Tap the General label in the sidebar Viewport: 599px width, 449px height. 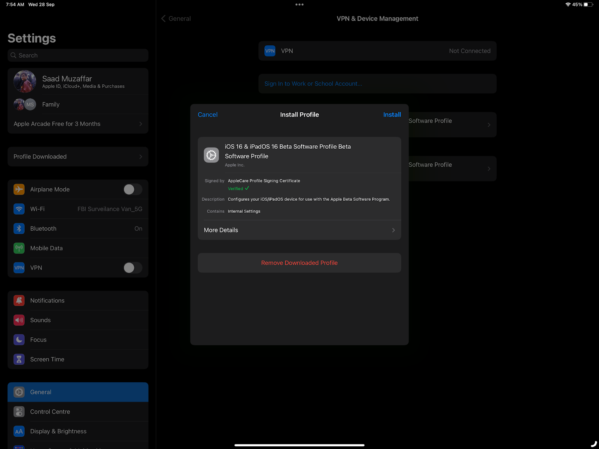[x=41, y=392]
